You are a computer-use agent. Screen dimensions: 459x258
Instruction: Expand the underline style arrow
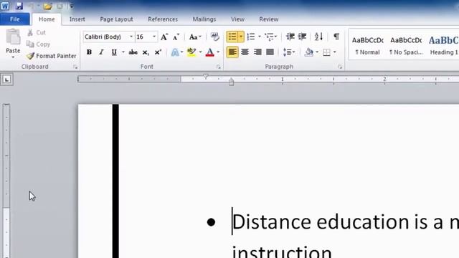123,52
